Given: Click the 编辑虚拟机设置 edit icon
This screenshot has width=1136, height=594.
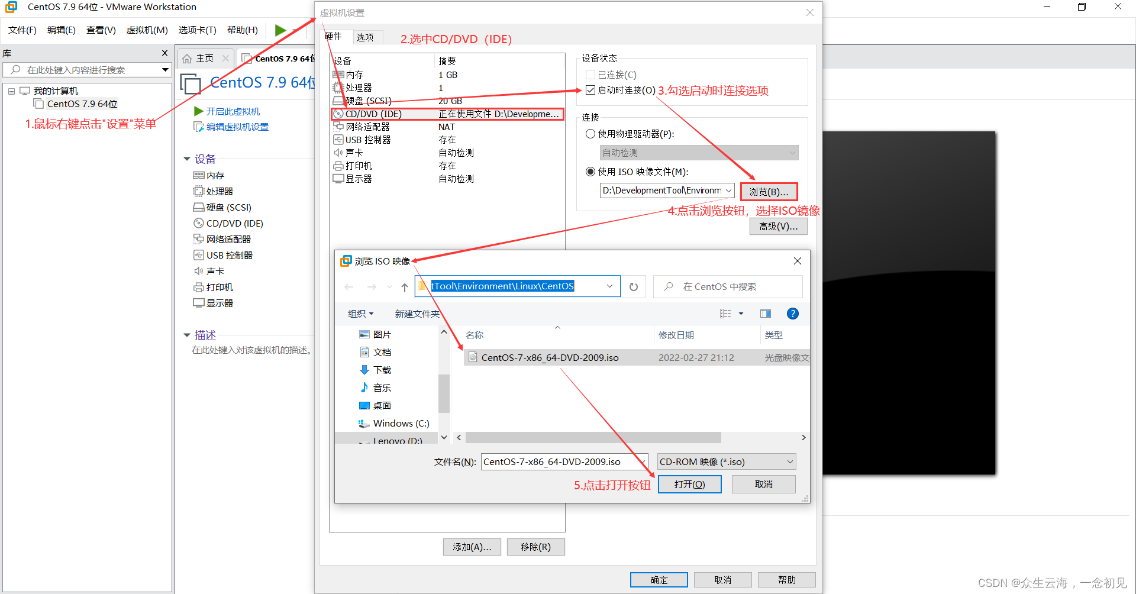Looking at the screenshot, I should point(199,127).
